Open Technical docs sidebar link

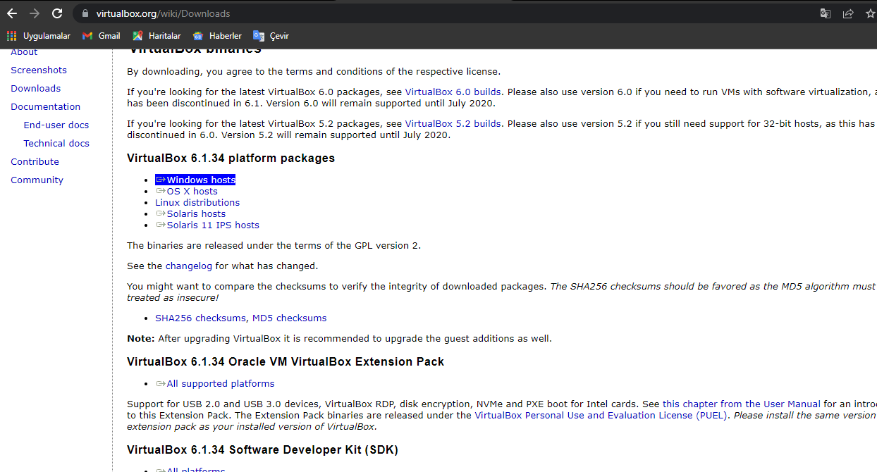(x=56, y=143)
